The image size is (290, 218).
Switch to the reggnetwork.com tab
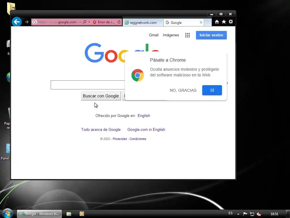[143, 23]
